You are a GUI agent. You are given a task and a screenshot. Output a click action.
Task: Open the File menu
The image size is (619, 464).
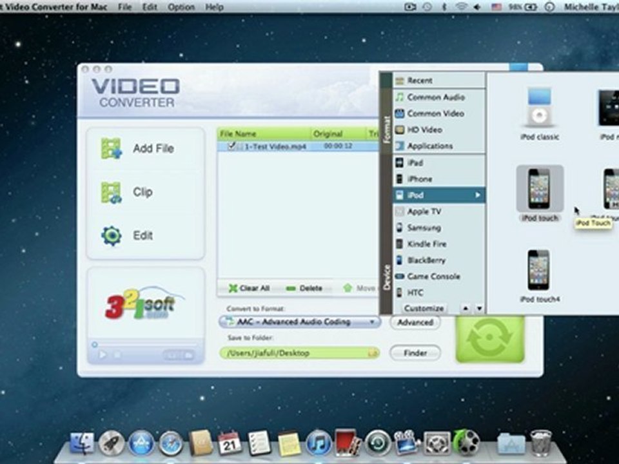coord(124,7)
